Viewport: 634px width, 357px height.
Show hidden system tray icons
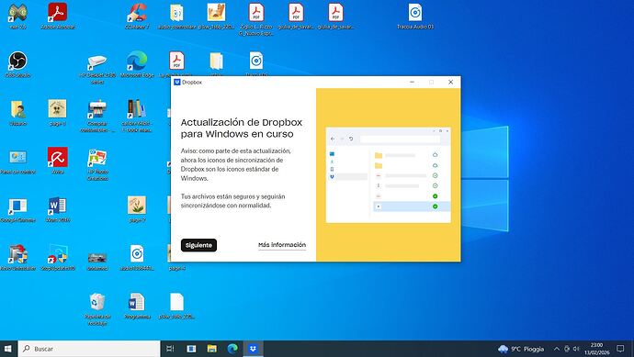[557, 349]
